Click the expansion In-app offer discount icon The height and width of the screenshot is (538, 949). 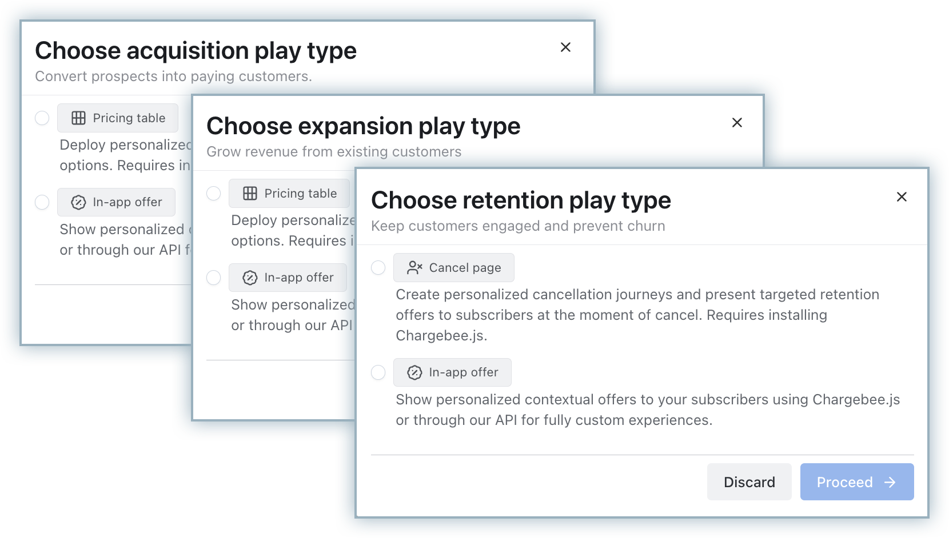click(x=250, y=278)
